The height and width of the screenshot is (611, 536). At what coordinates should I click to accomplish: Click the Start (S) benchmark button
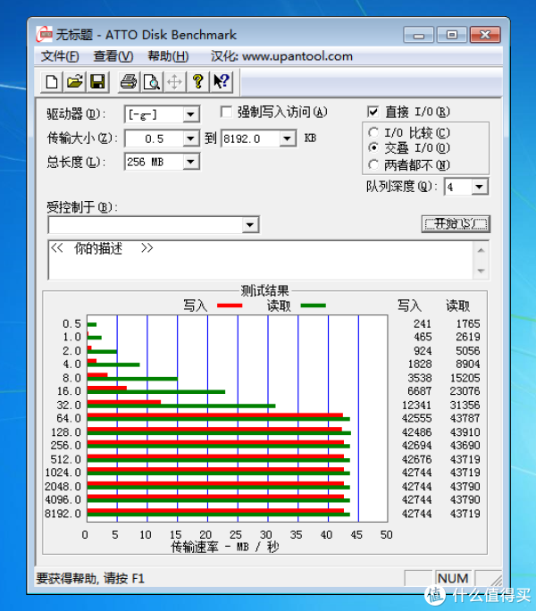(456, 224)
